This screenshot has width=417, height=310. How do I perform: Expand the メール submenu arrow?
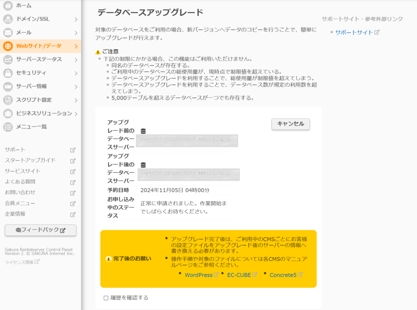click(76, 33)
